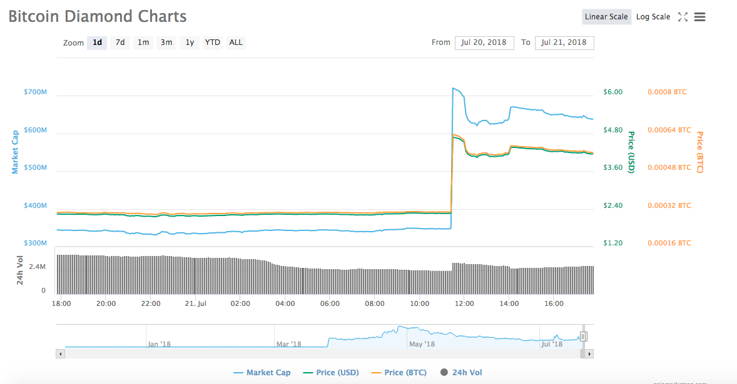Click the Jan '18 navigator label
The width and height of the screenshot is (737, 384).
160,344
